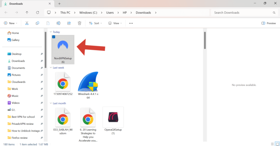The height and width of the screenshot is (146, 280).
Task: Switch to details list view icon
Action: (272, 144)
